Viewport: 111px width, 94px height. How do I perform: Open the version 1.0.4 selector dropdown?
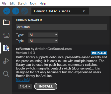25,86
